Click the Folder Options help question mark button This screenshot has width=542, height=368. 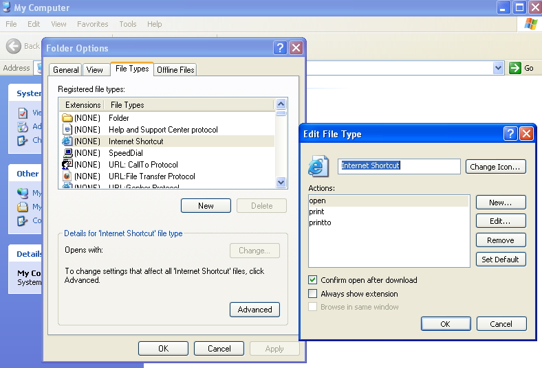(281, 48)
